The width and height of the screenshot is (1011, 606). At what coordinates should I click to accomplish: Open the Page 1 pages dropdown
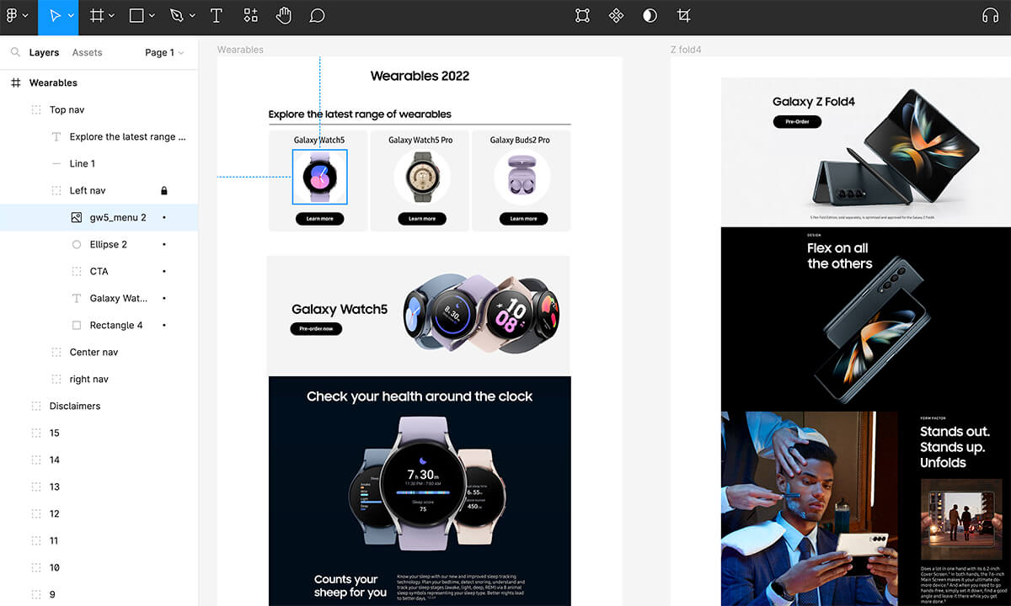point(164,52)
